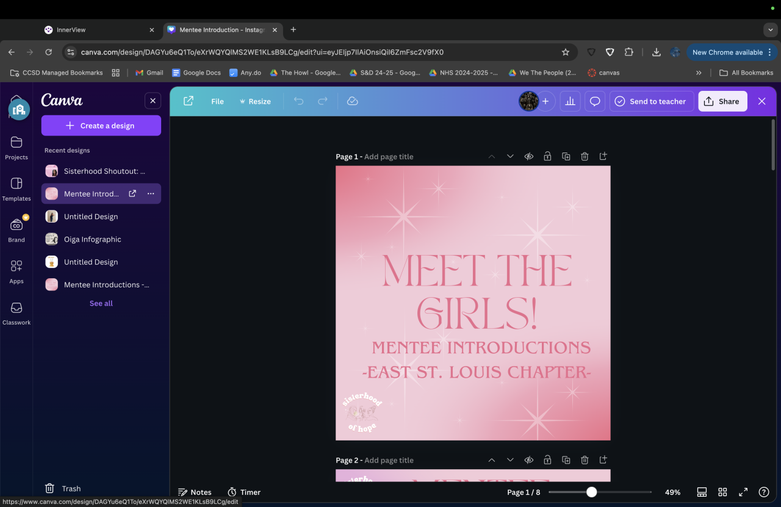The width and height of the screenshot is (781, 507).
Task: Delete Page 1 with the trash icon
Action: (585, 157)
